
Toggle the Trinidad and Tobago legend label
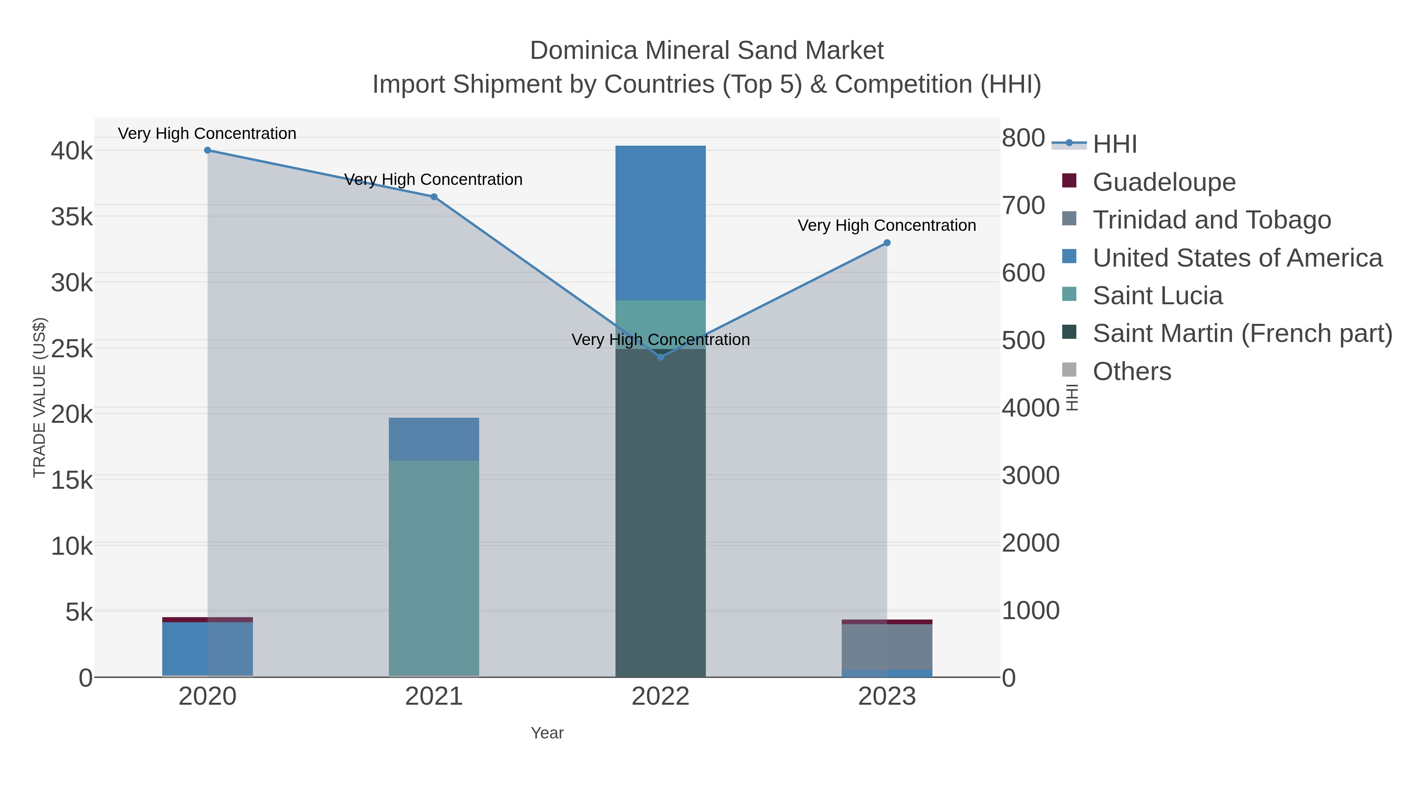tap(1212, 220)
